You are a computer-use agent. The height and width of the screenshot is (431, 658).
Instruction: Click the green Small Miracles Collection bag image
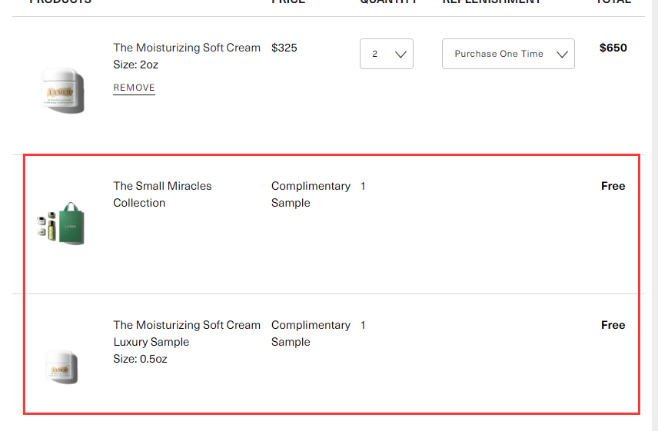61,223
